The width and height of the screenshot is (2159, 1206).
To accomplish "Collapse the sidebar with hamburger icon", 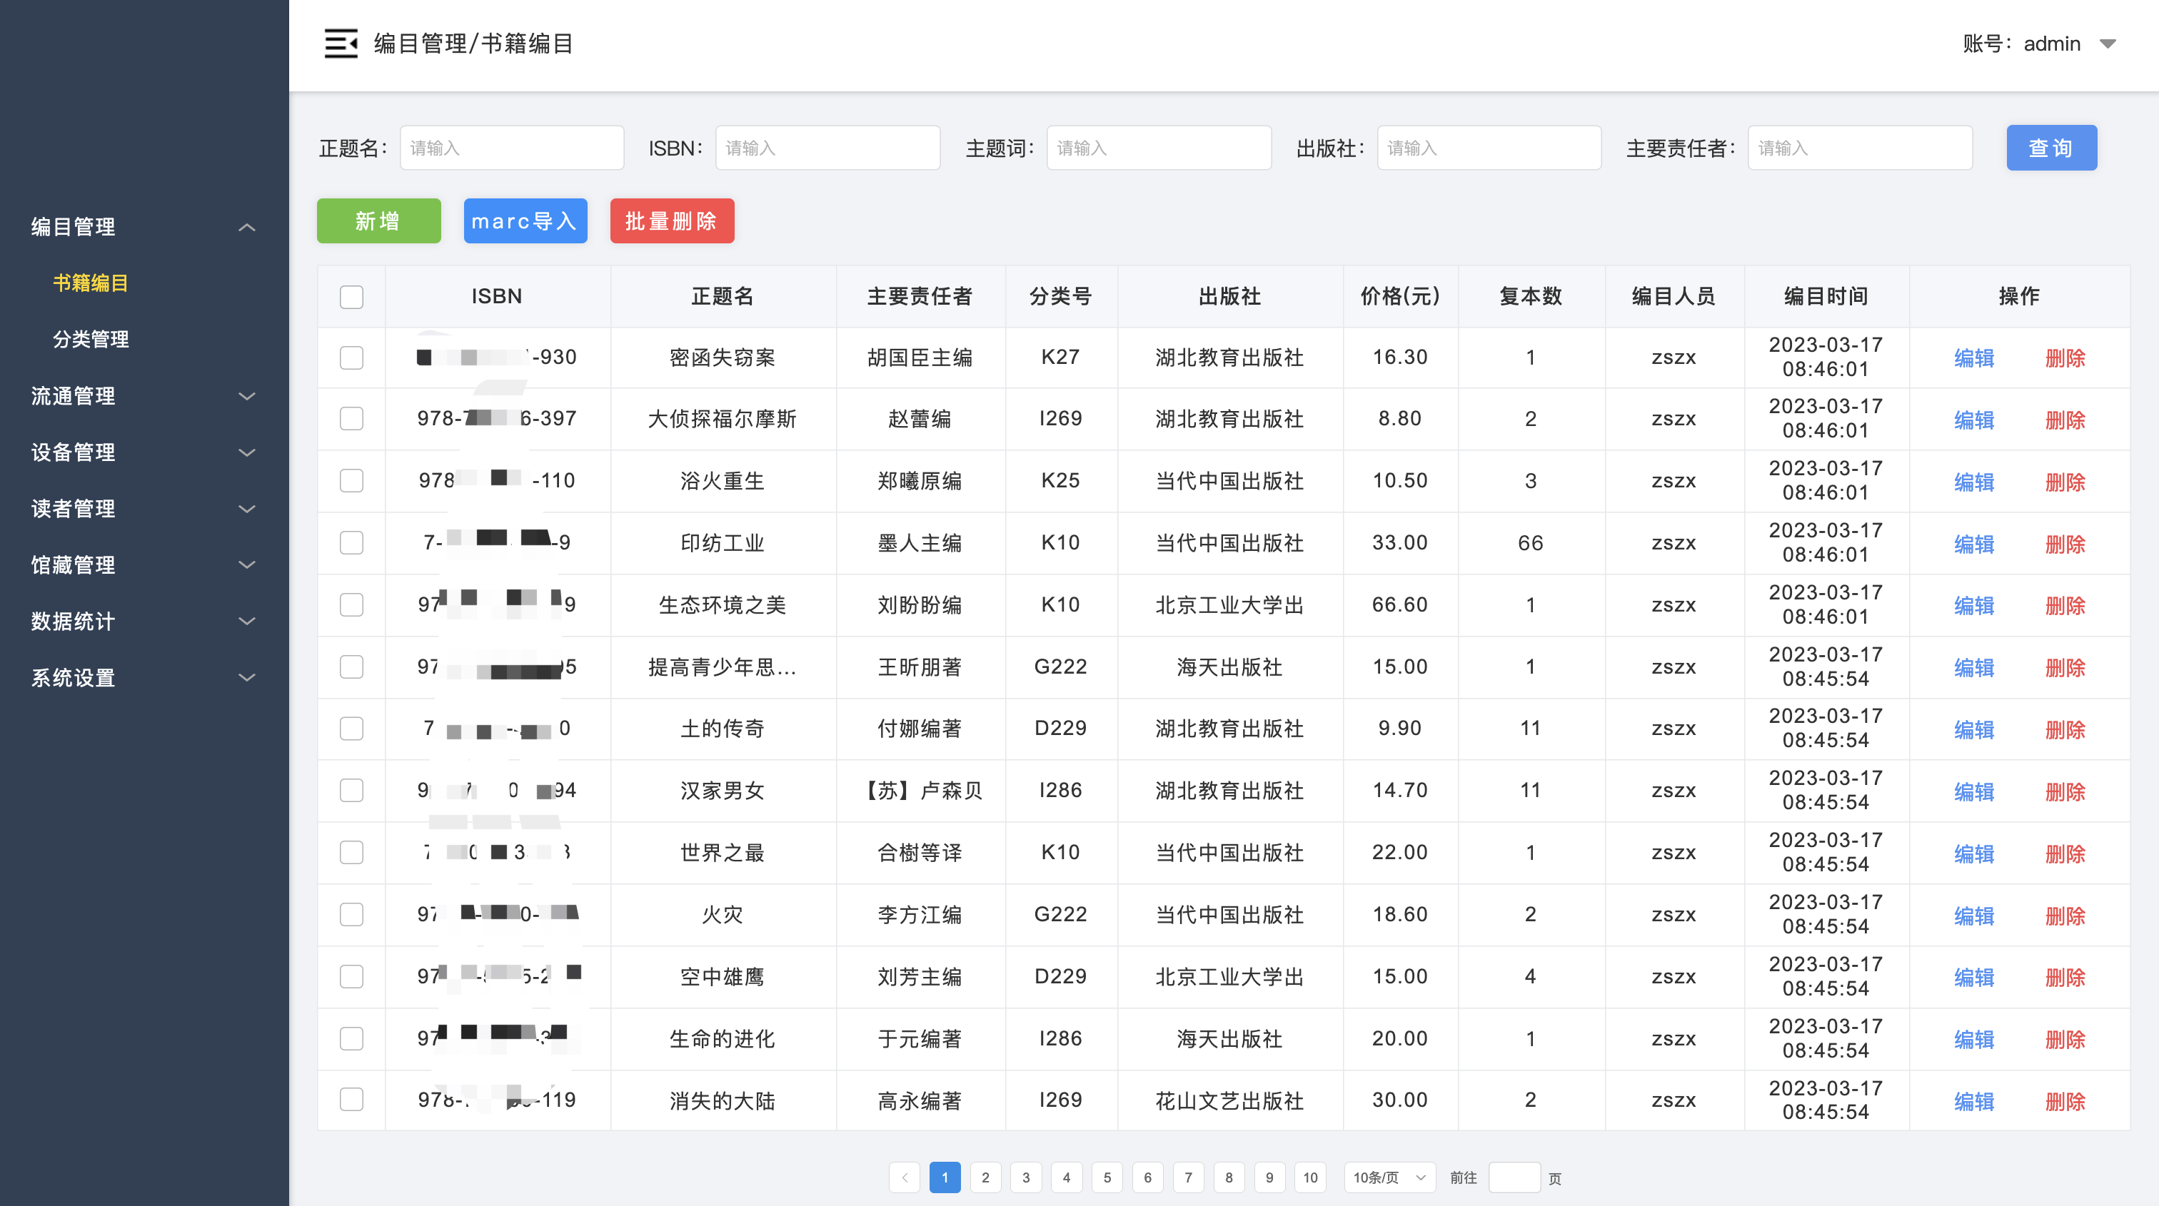I will tap(341, 44).
